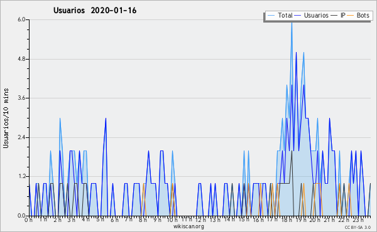Click the '3.6' y-axis value
Image resolution: width=377 pixels, height=232 pixels.
tap(21, 98)
